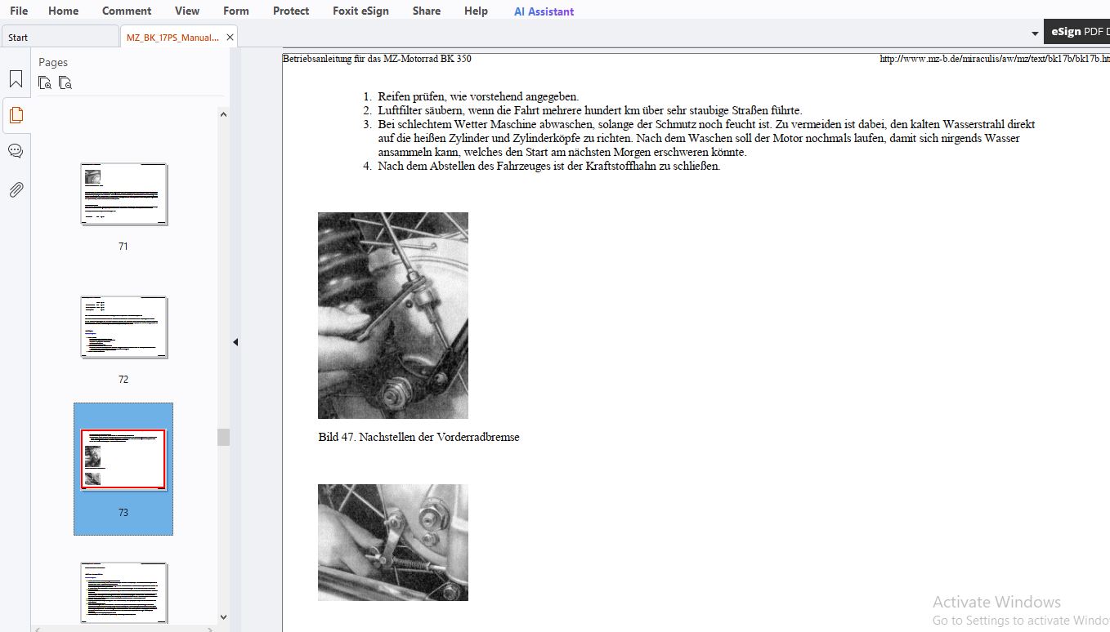Click the list item starting with 'Bei schlechtem Wetter Maschine abwaschen'
This screenshot has width=1110, height=632.
point(706,138)
